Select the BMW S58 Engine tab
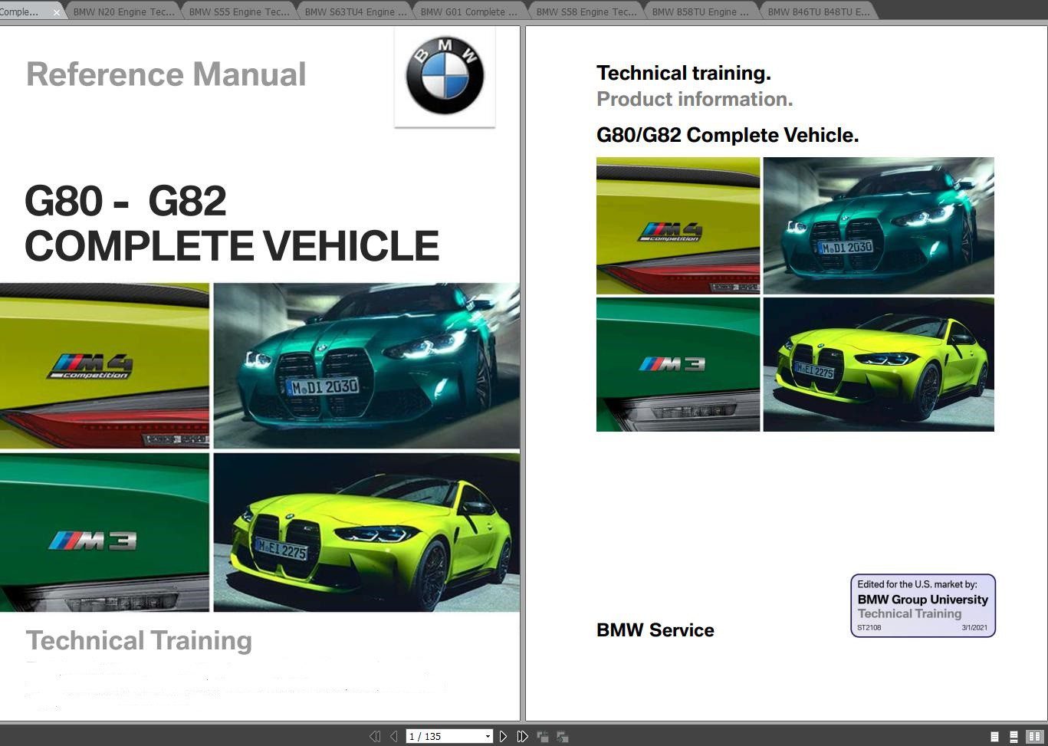This screenshot has width=1048, height=746. coord(587,12)
